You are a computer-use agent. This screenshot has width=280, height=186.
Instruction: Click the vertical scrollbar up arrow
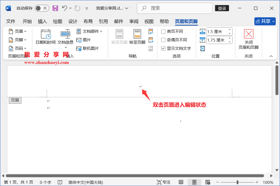tap(277, 63)
